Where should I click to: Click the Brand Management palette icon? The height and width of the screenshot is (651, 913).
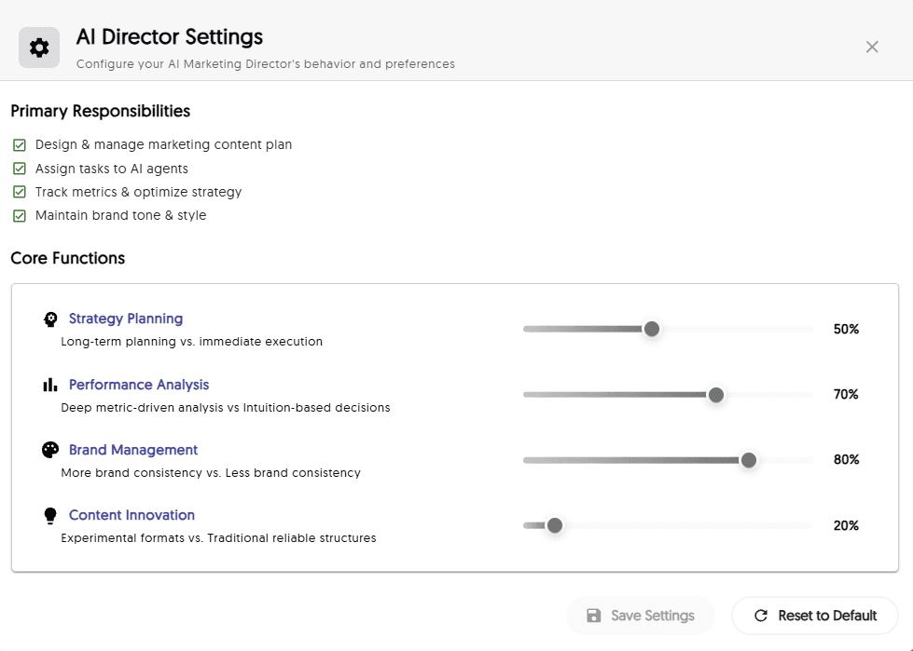point(50,450)
